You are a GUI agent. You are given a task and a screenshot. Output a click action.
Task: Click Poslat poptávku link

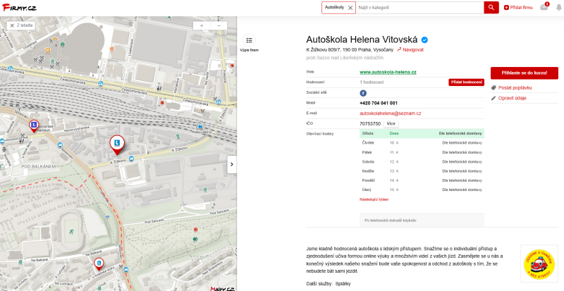515,88
